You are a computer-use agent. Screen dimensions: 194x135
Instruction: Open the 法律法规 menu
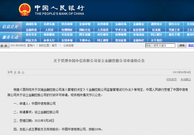pos(49,24)
